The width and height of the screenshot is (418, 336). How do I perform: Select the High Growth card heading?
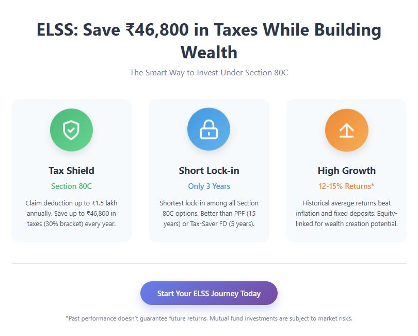(x=346, y=170)
